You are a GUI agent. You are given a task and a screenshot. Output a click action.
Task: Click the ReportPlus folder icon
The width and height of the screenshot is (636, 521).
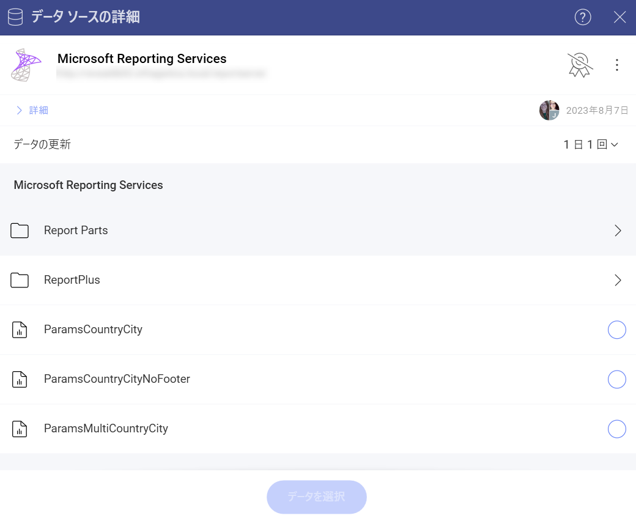pos(20,280)
